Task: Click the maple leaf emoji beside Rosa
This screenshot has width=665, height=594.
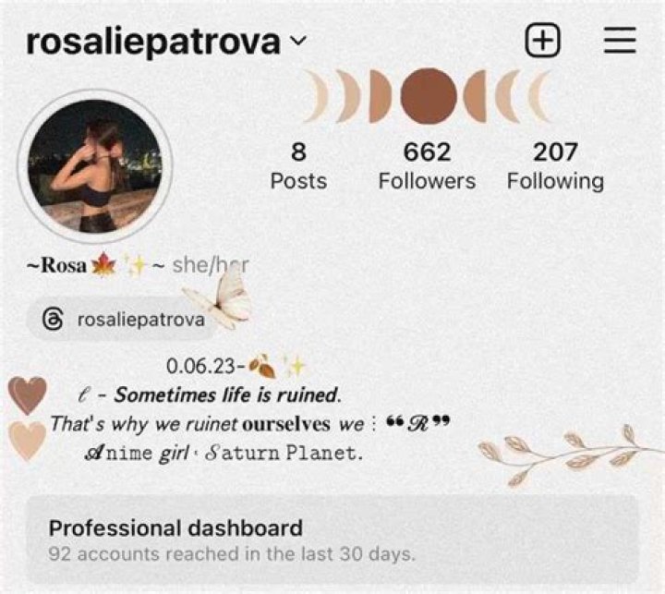Action: pyautogui.click(x=103, y=265)
